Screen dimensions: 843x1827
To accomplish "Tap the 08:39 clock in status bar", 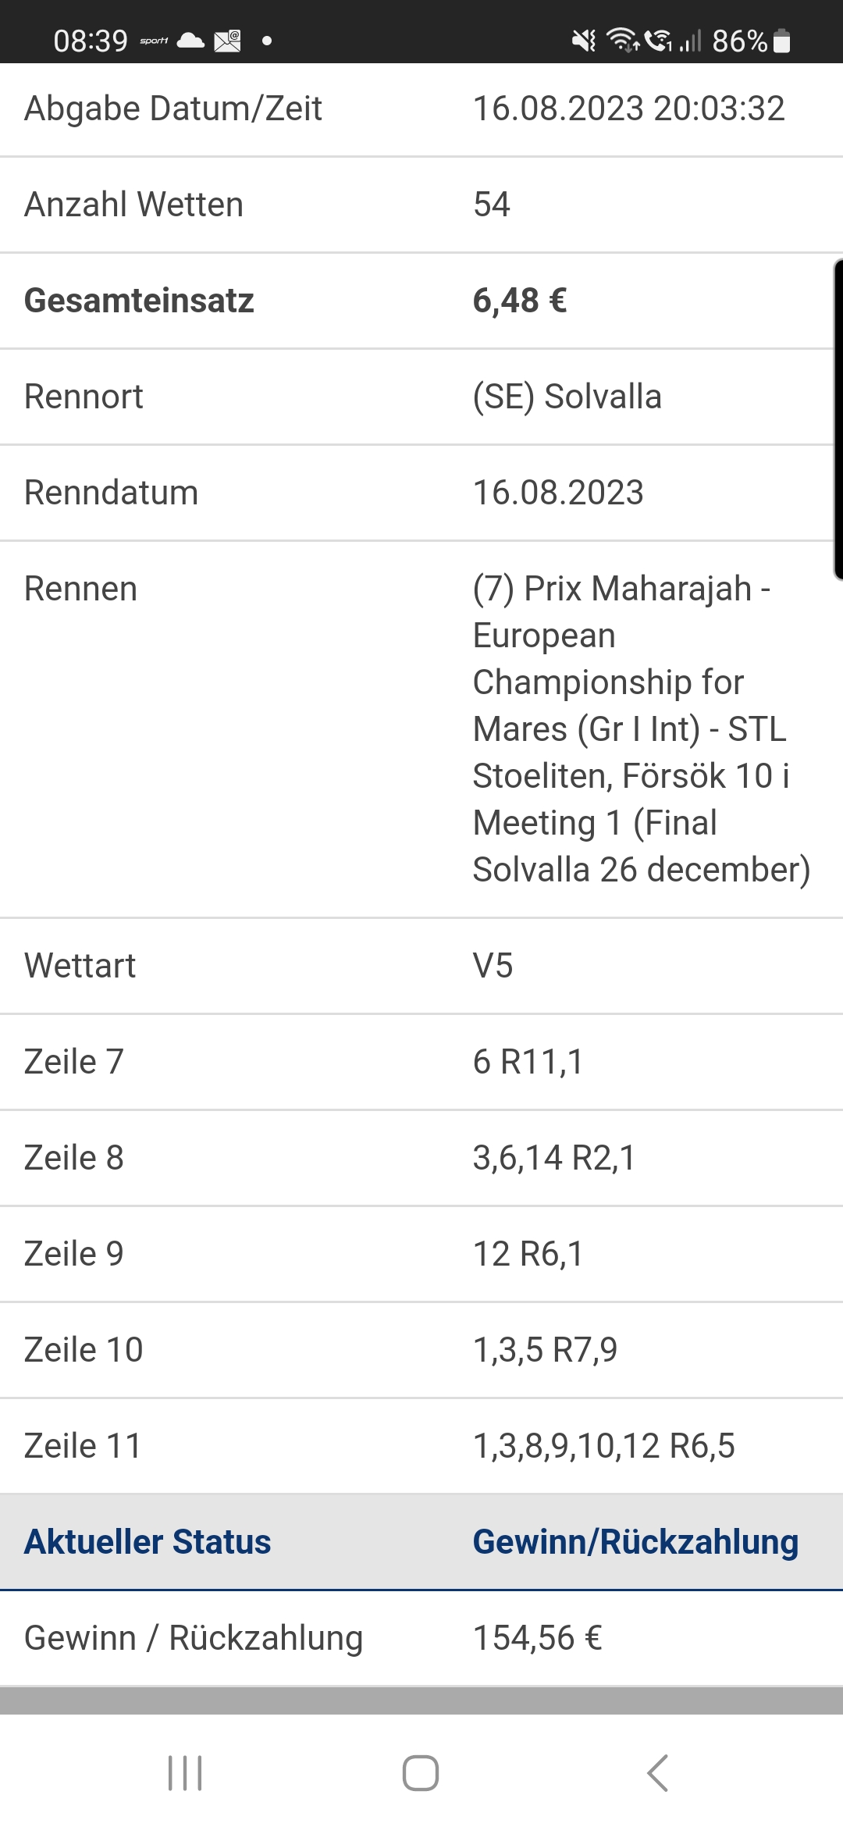I will tap(91, 41).
